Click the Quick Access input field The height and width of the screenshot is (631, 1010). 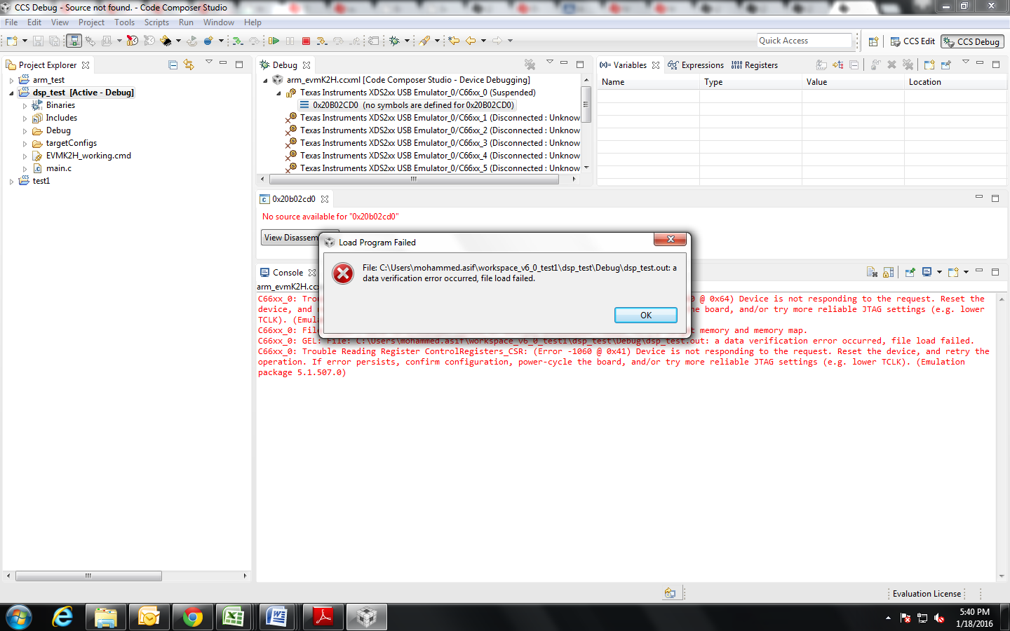coord(804,41)
